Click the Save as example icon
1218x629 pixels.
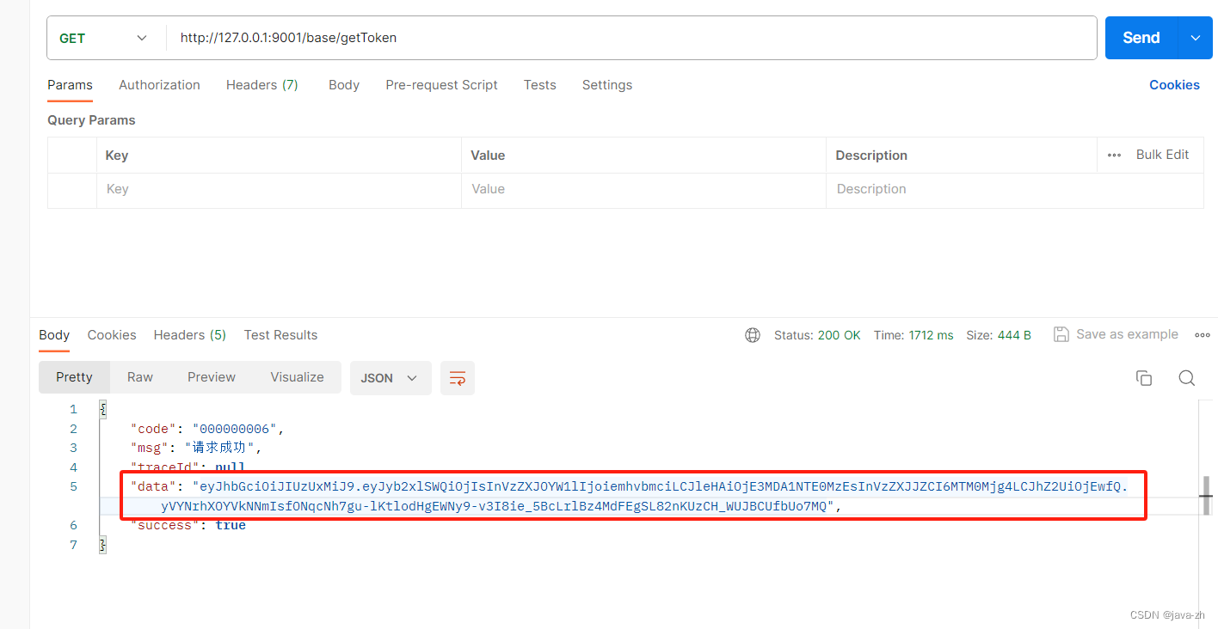[1061, 334]
